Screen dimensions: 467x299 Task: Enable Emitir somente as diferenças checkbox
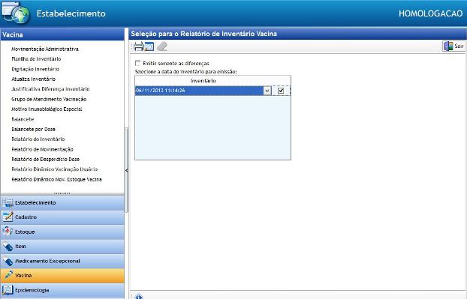point(137,63)
